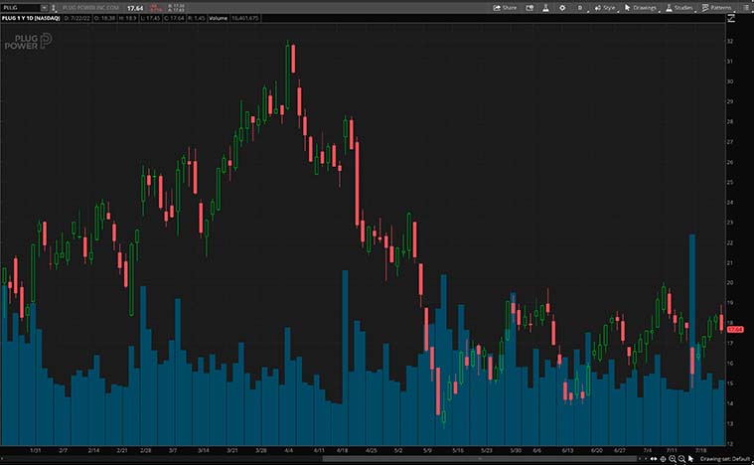
Task: Click the Volume label in chart header
Action: click(218, 18)
